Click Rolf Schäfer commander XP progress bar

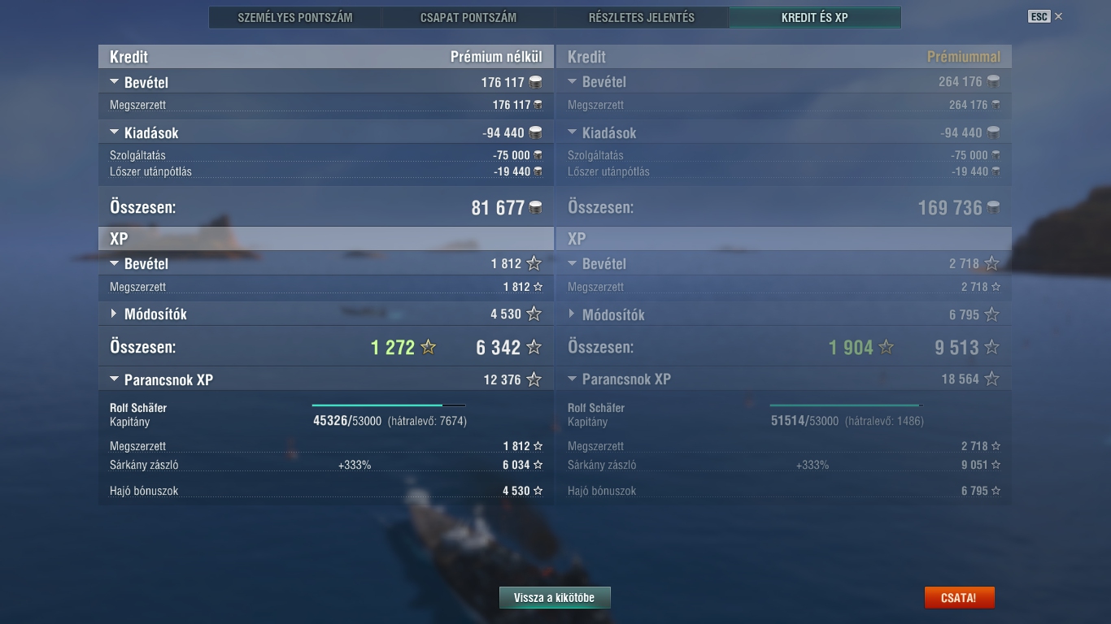coord(389,405)
